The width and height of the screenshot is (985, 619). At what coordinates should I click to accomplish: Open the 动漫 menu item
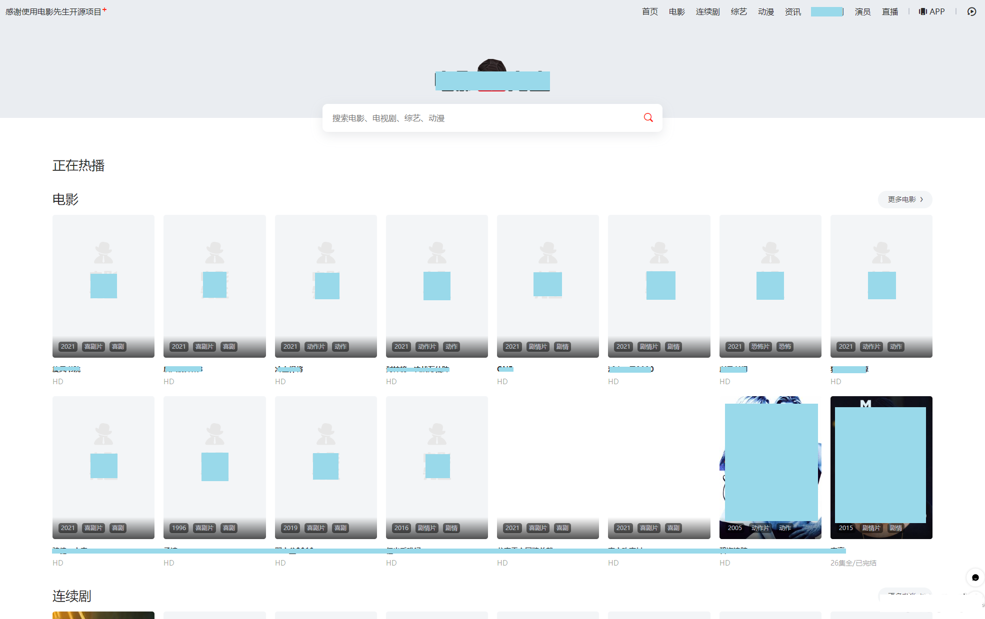[x=765, y=11]
